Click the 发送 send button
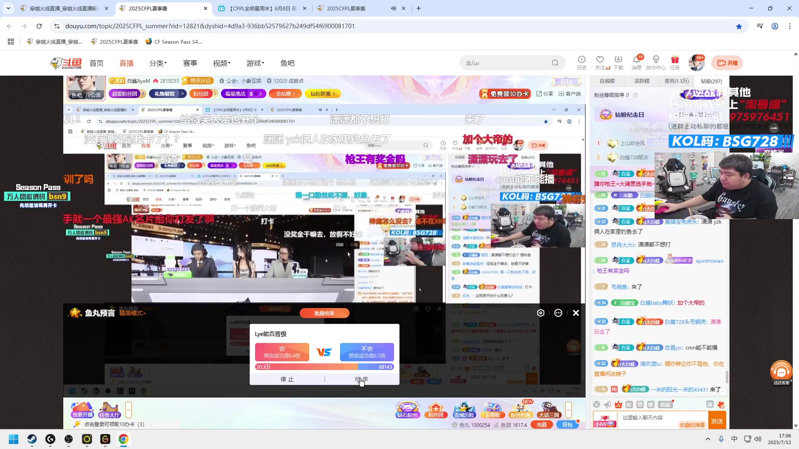The width and height of the screenshot is (799, 449). click(717, 421)
